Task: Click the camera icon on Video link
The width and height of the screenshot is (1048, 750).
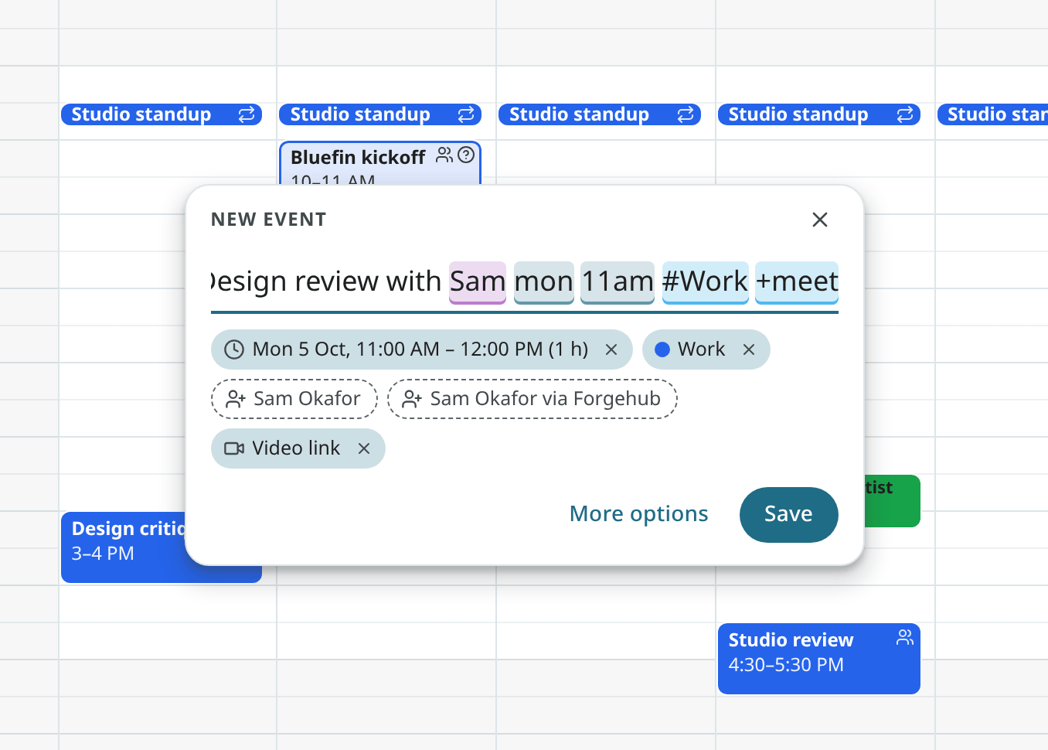Action: 234,448
